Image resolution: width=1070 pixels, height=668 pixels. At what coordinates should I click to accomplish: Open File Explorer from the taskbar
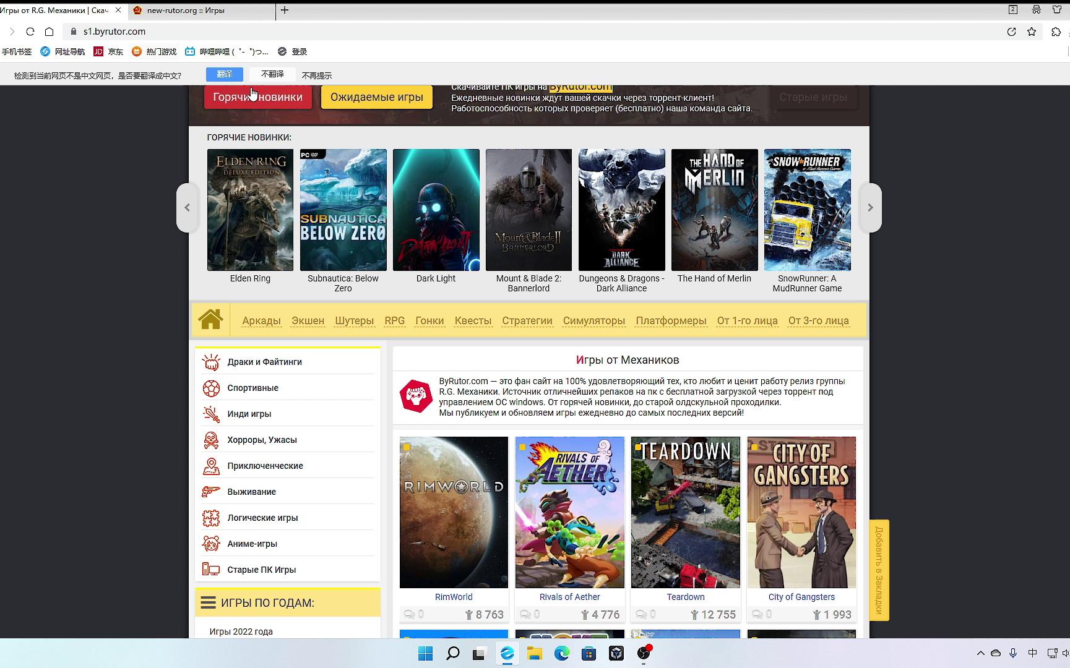(535, 653)
